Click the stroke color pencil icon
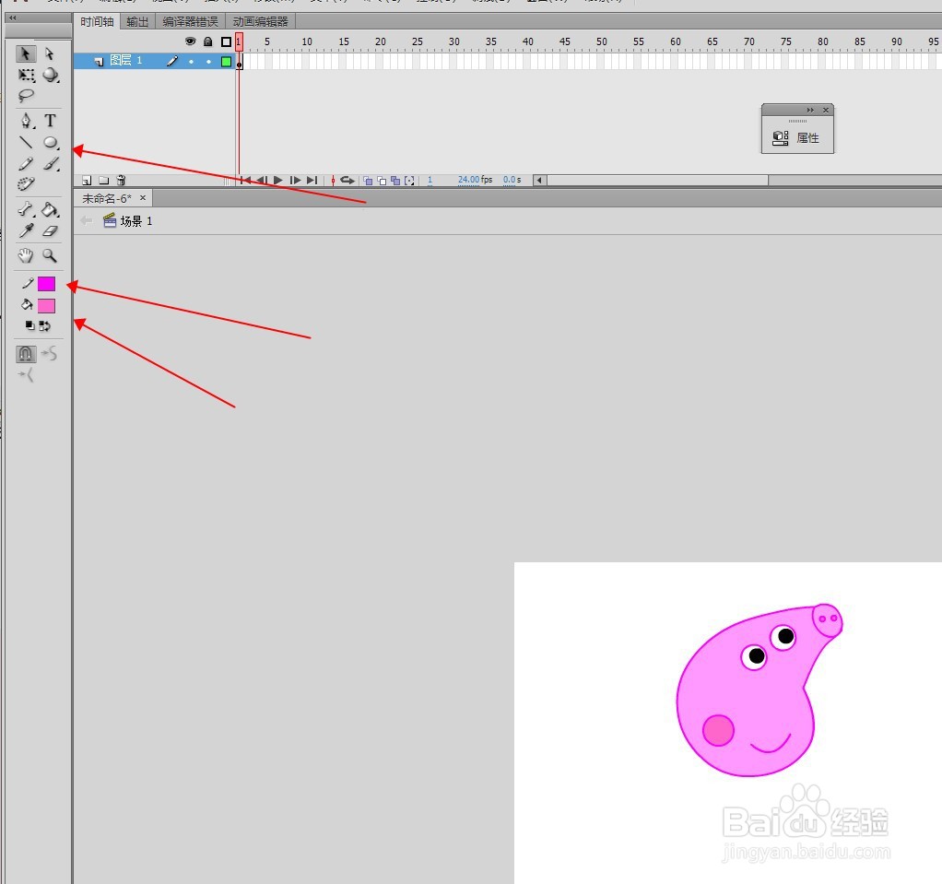Image resolution: width=942 pixels, height=884 pixels. (28, 284)
